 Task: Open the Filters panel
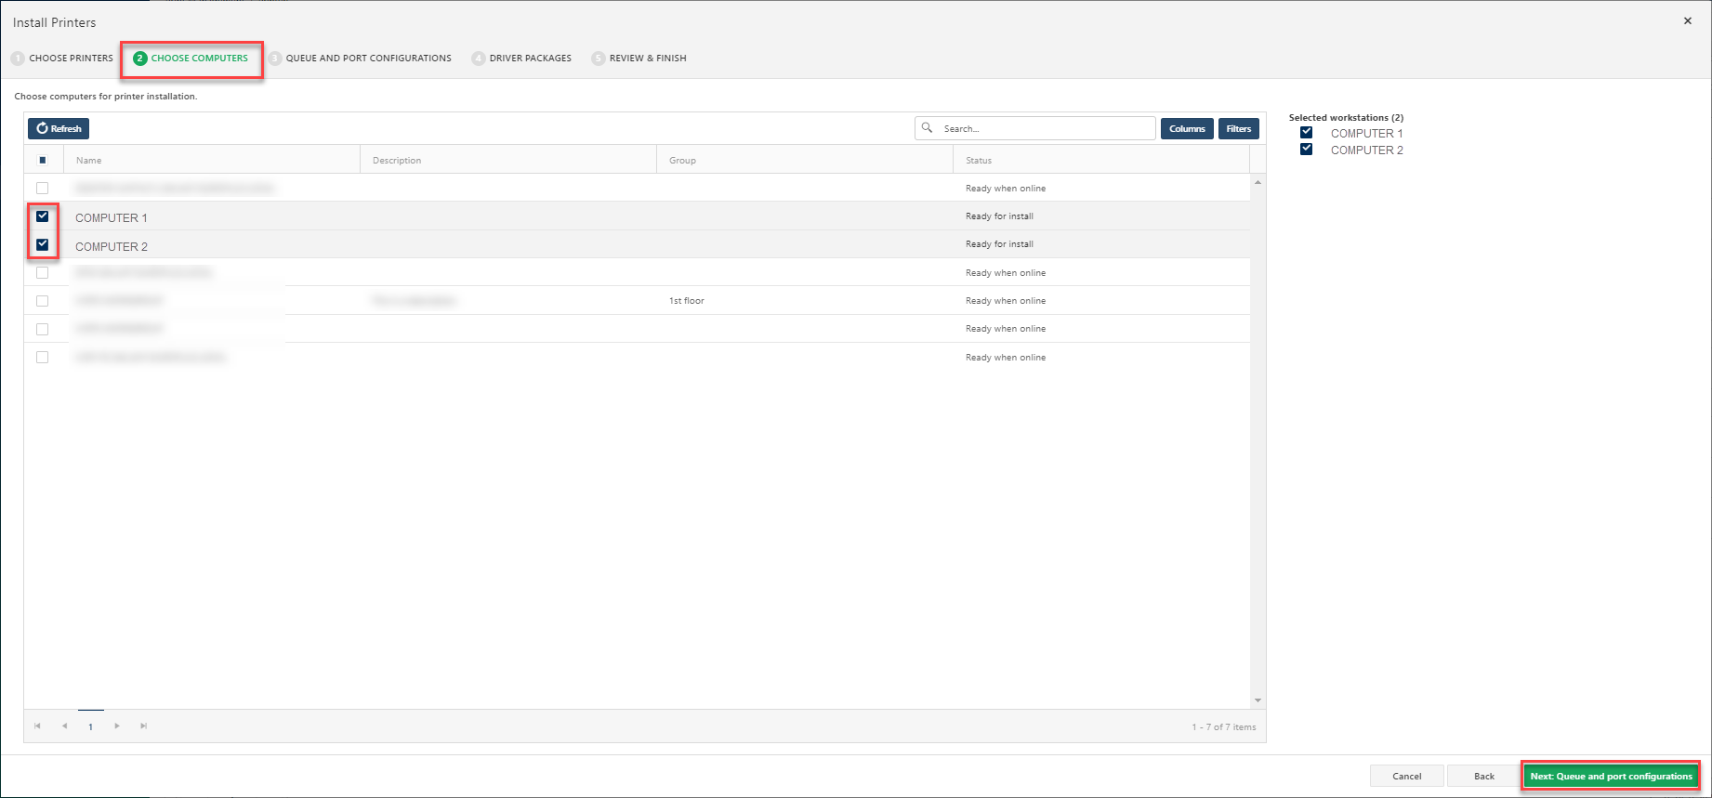point(1238,129)
